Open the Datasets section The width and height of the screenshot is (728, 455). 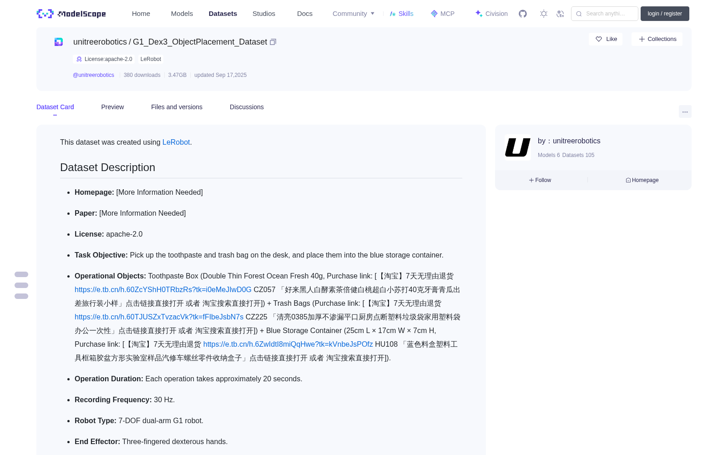(223, 14)
